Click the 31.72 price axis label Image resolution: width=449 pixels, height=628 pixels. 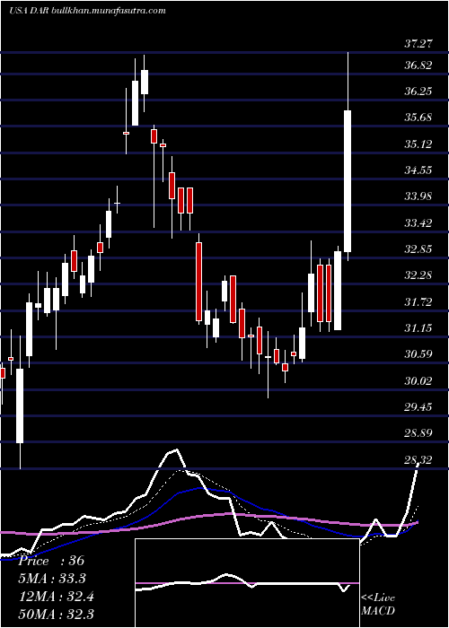[x=418, y=301]
